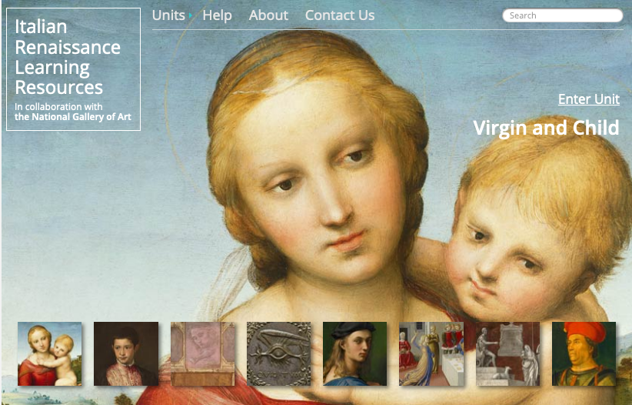
Task: Expand the Units dropdown arrow
Action: [190, 15]
